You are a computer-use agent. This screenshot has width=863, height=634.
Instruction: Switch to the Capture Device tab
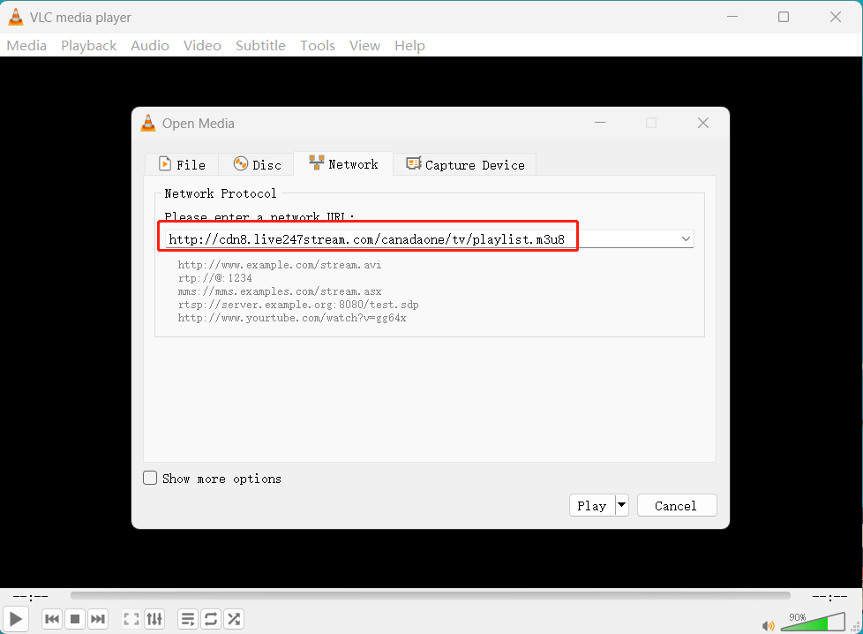click(465, 165)
